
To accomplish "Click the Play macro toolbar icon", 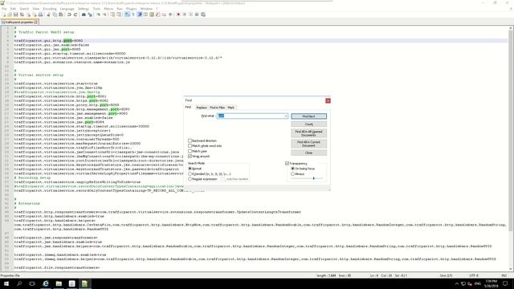I will coord(190,14).
